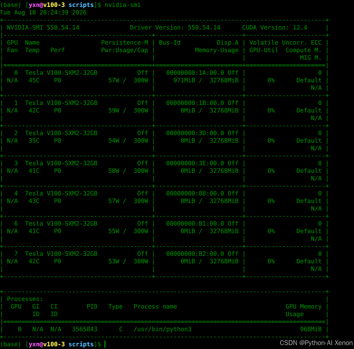Click GPU 4 temperature 43C
The width and height of the screenshot is (354, 349).
coord(34,201)
